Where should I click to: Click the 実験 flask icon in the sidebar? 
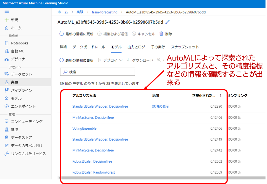tap(7, 82)
